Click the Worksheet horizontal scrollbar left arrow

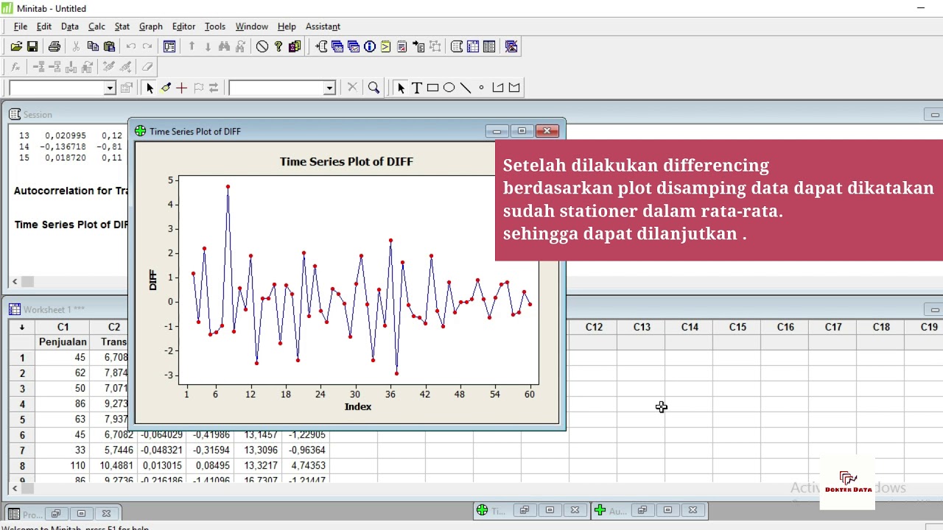15,488
